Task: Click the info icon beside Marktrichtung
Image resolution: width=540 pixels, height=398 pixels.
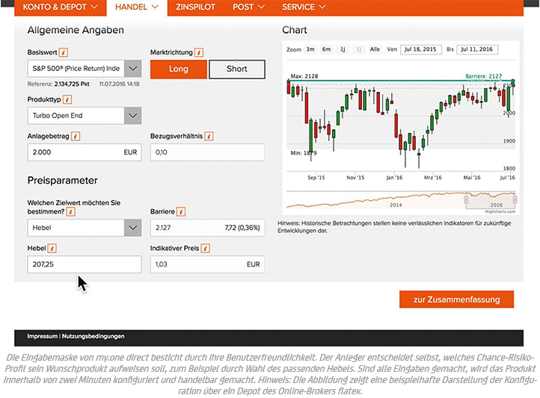Action: click(198, 53)
